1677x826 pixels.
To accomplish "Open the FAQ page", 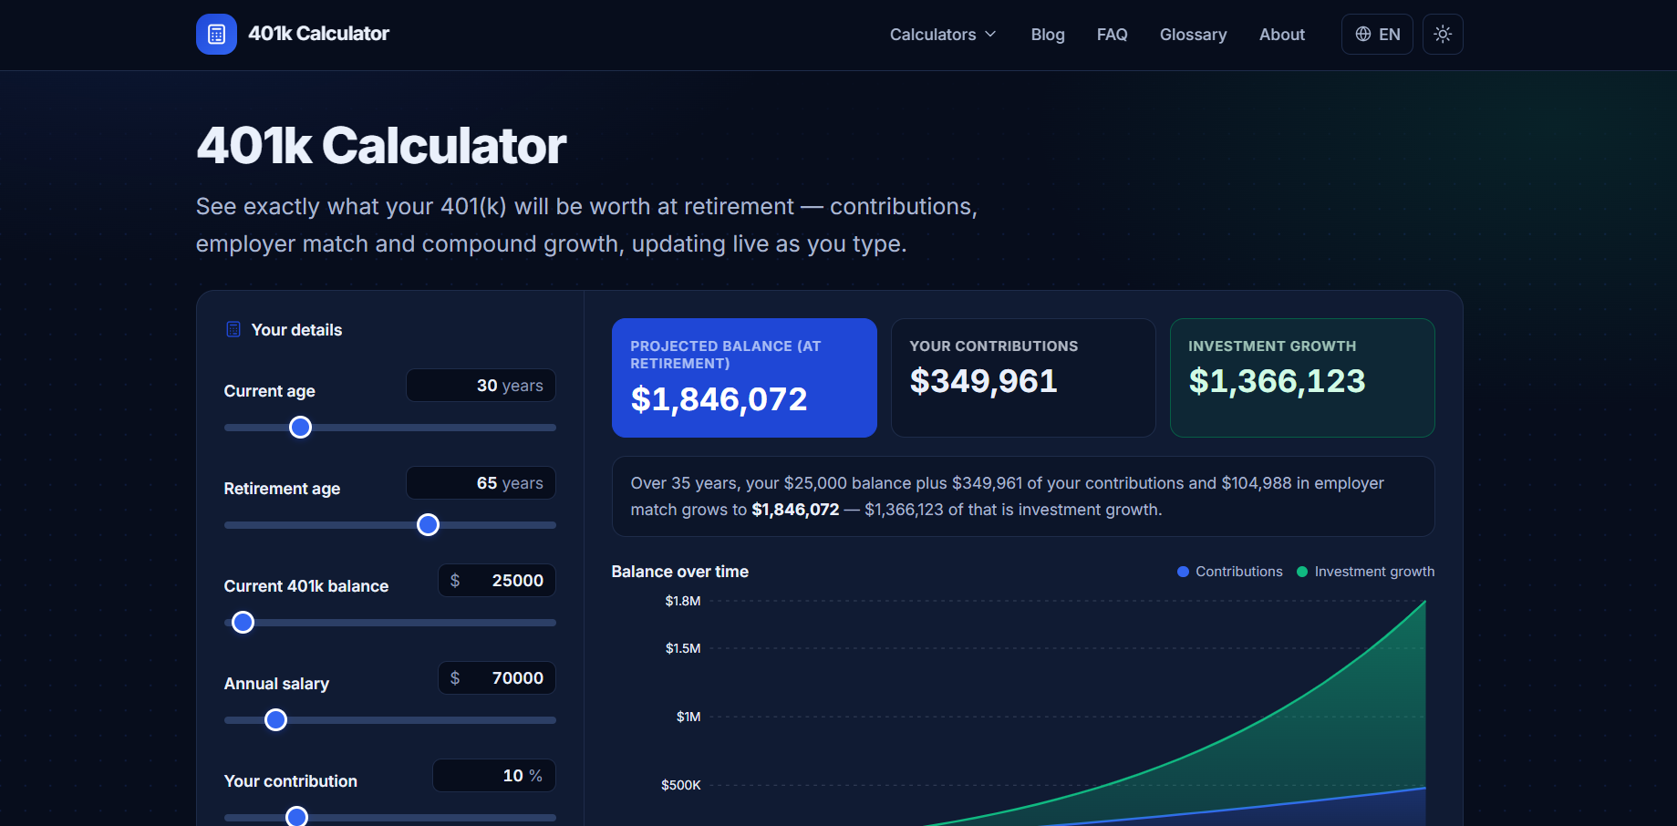I will point(1112,35).
